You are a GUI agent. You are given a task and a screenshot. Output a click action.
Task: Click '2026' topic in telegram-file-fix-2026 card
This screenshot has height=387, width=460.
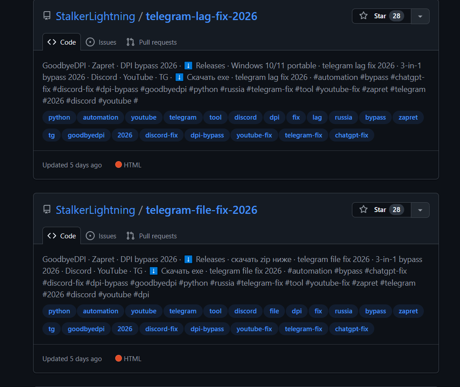[x=125, y=329]
